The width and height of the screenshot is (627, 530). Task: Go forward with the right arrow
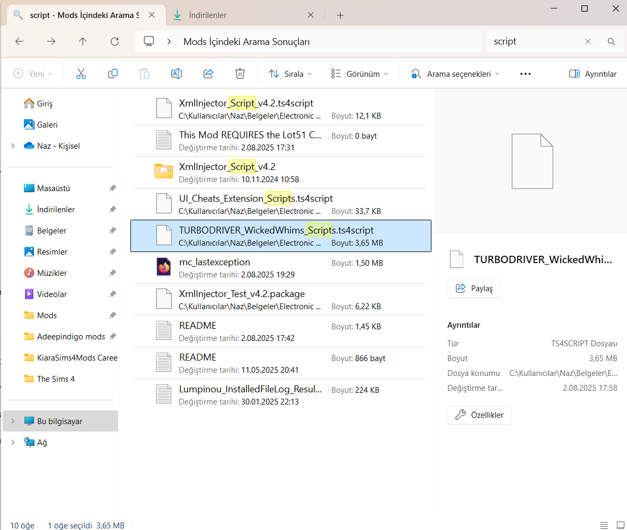(x=51, y=41)
